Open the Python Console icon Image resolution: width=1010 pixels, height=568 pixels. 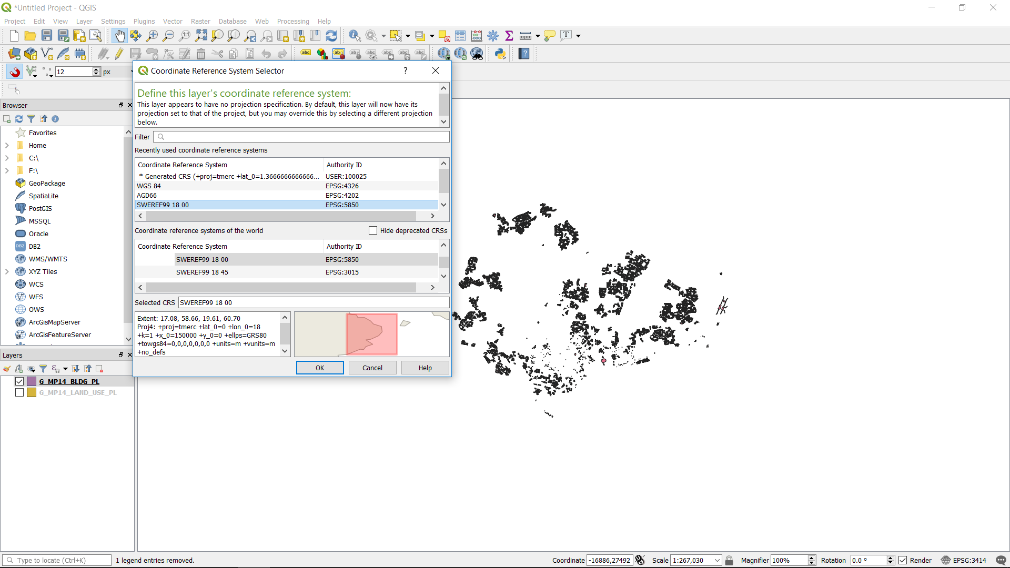[500, 54]
